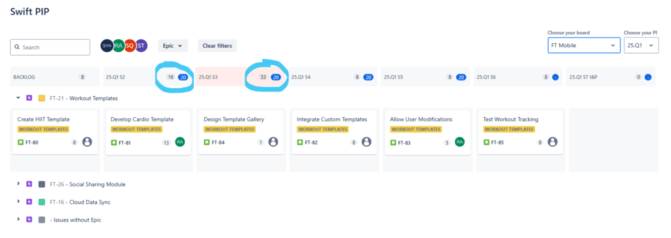Click the SYH user avatar filter
671x238 pixels.
(107, 46)
